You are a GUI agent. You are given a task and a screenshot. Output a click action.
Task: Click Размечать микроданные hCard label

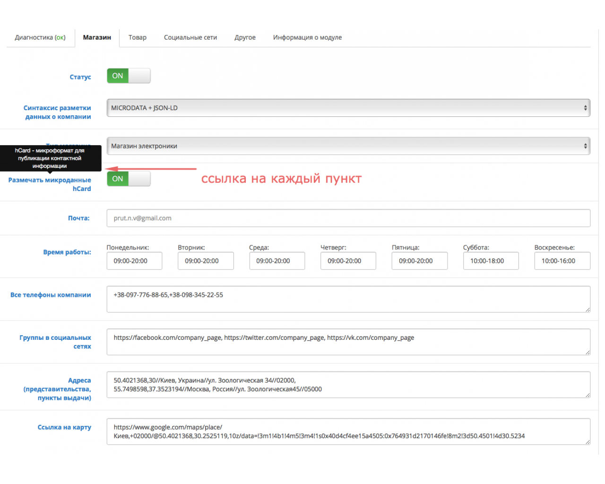[50, 184]
